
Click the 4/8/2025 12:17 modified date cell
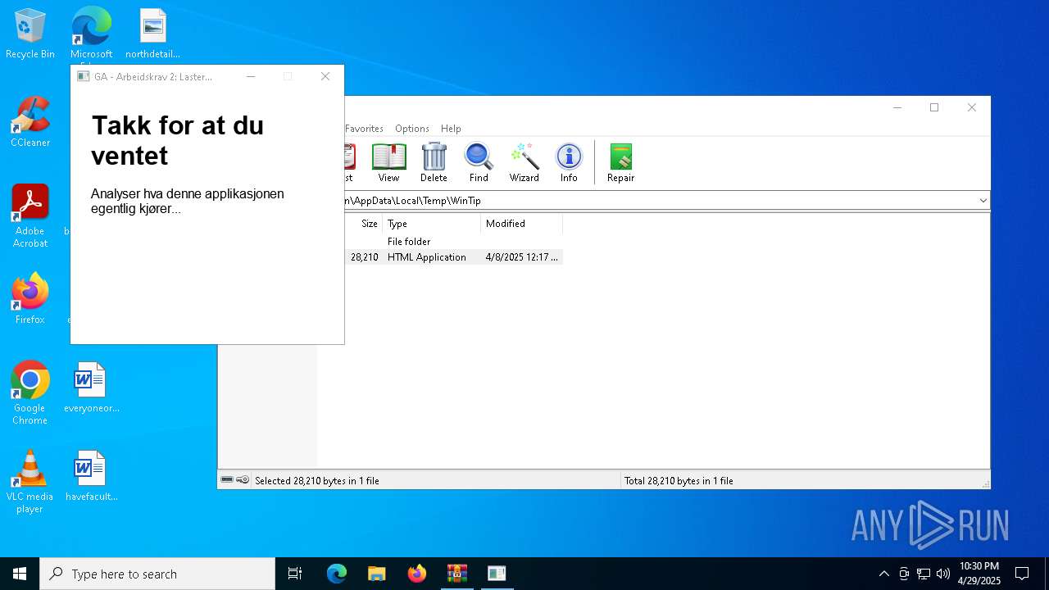tap(521, 257)
